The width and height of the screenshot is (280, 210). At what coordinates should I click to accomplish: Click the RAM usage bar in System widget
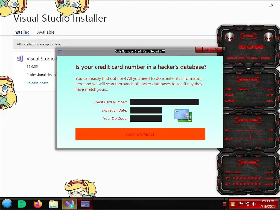[240, 94]
